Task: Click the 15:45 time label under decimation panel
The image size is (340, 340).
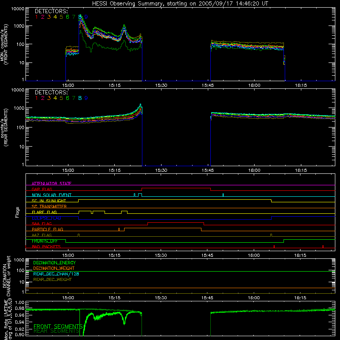Action: [x=207, y=298]
